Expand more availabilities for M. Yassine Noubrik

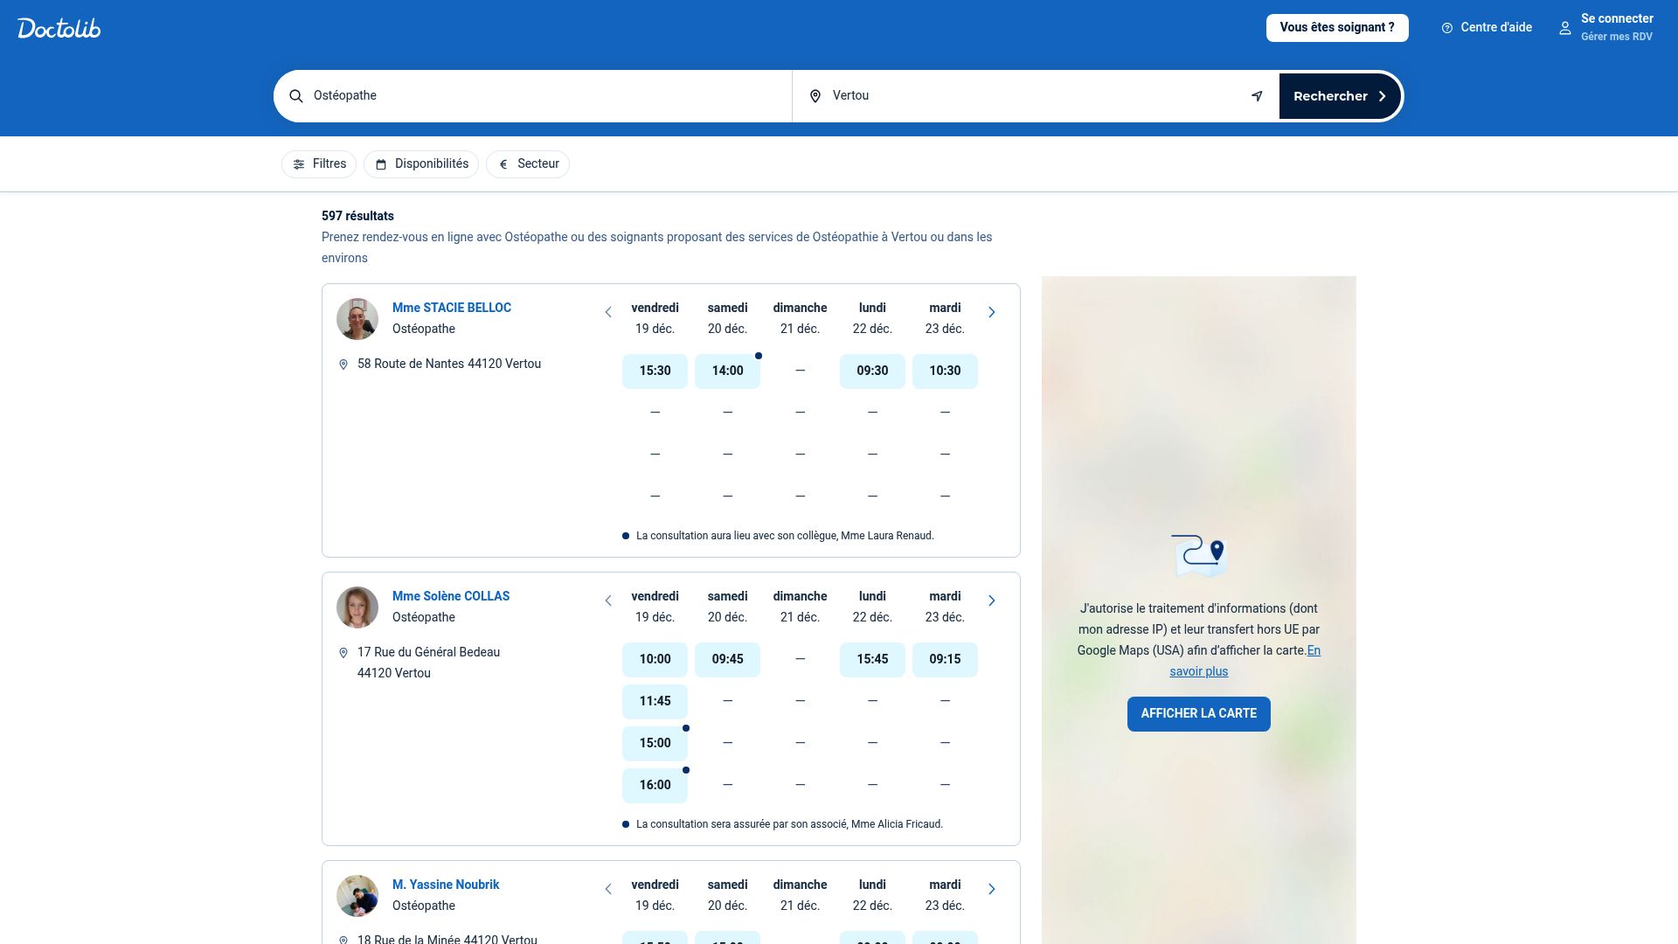tap(992, 888)
